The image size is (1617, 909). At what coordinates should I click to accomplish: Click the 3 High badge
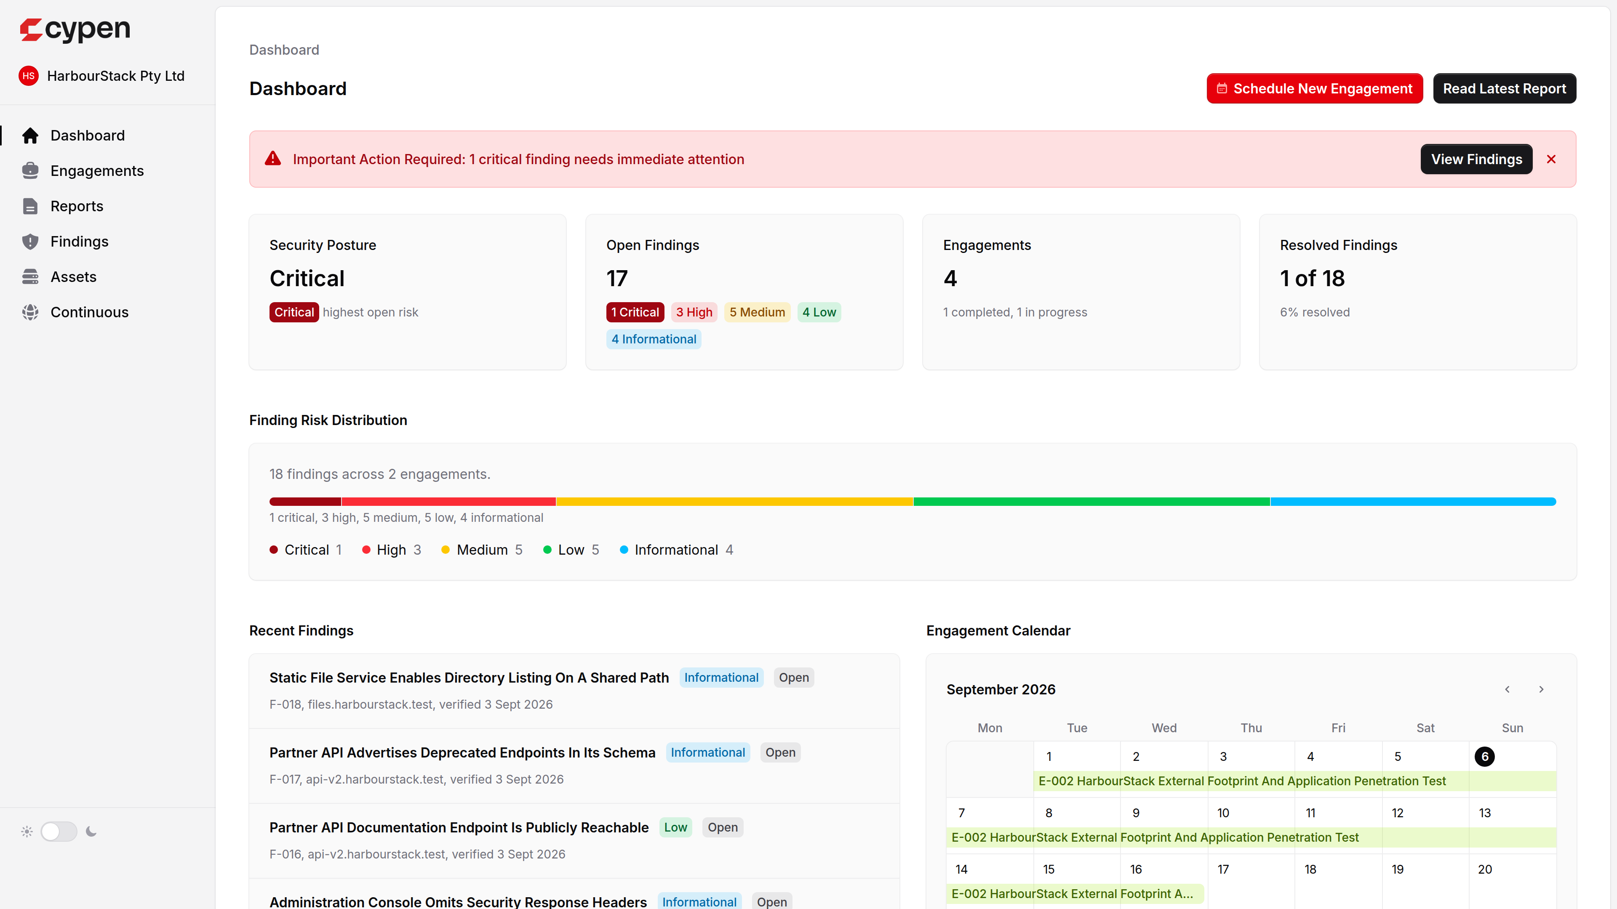tap(694, 312)
